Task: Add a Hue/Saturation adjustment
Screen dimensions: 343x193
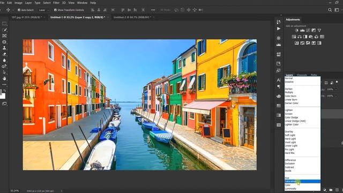Action: click(294, 37)
